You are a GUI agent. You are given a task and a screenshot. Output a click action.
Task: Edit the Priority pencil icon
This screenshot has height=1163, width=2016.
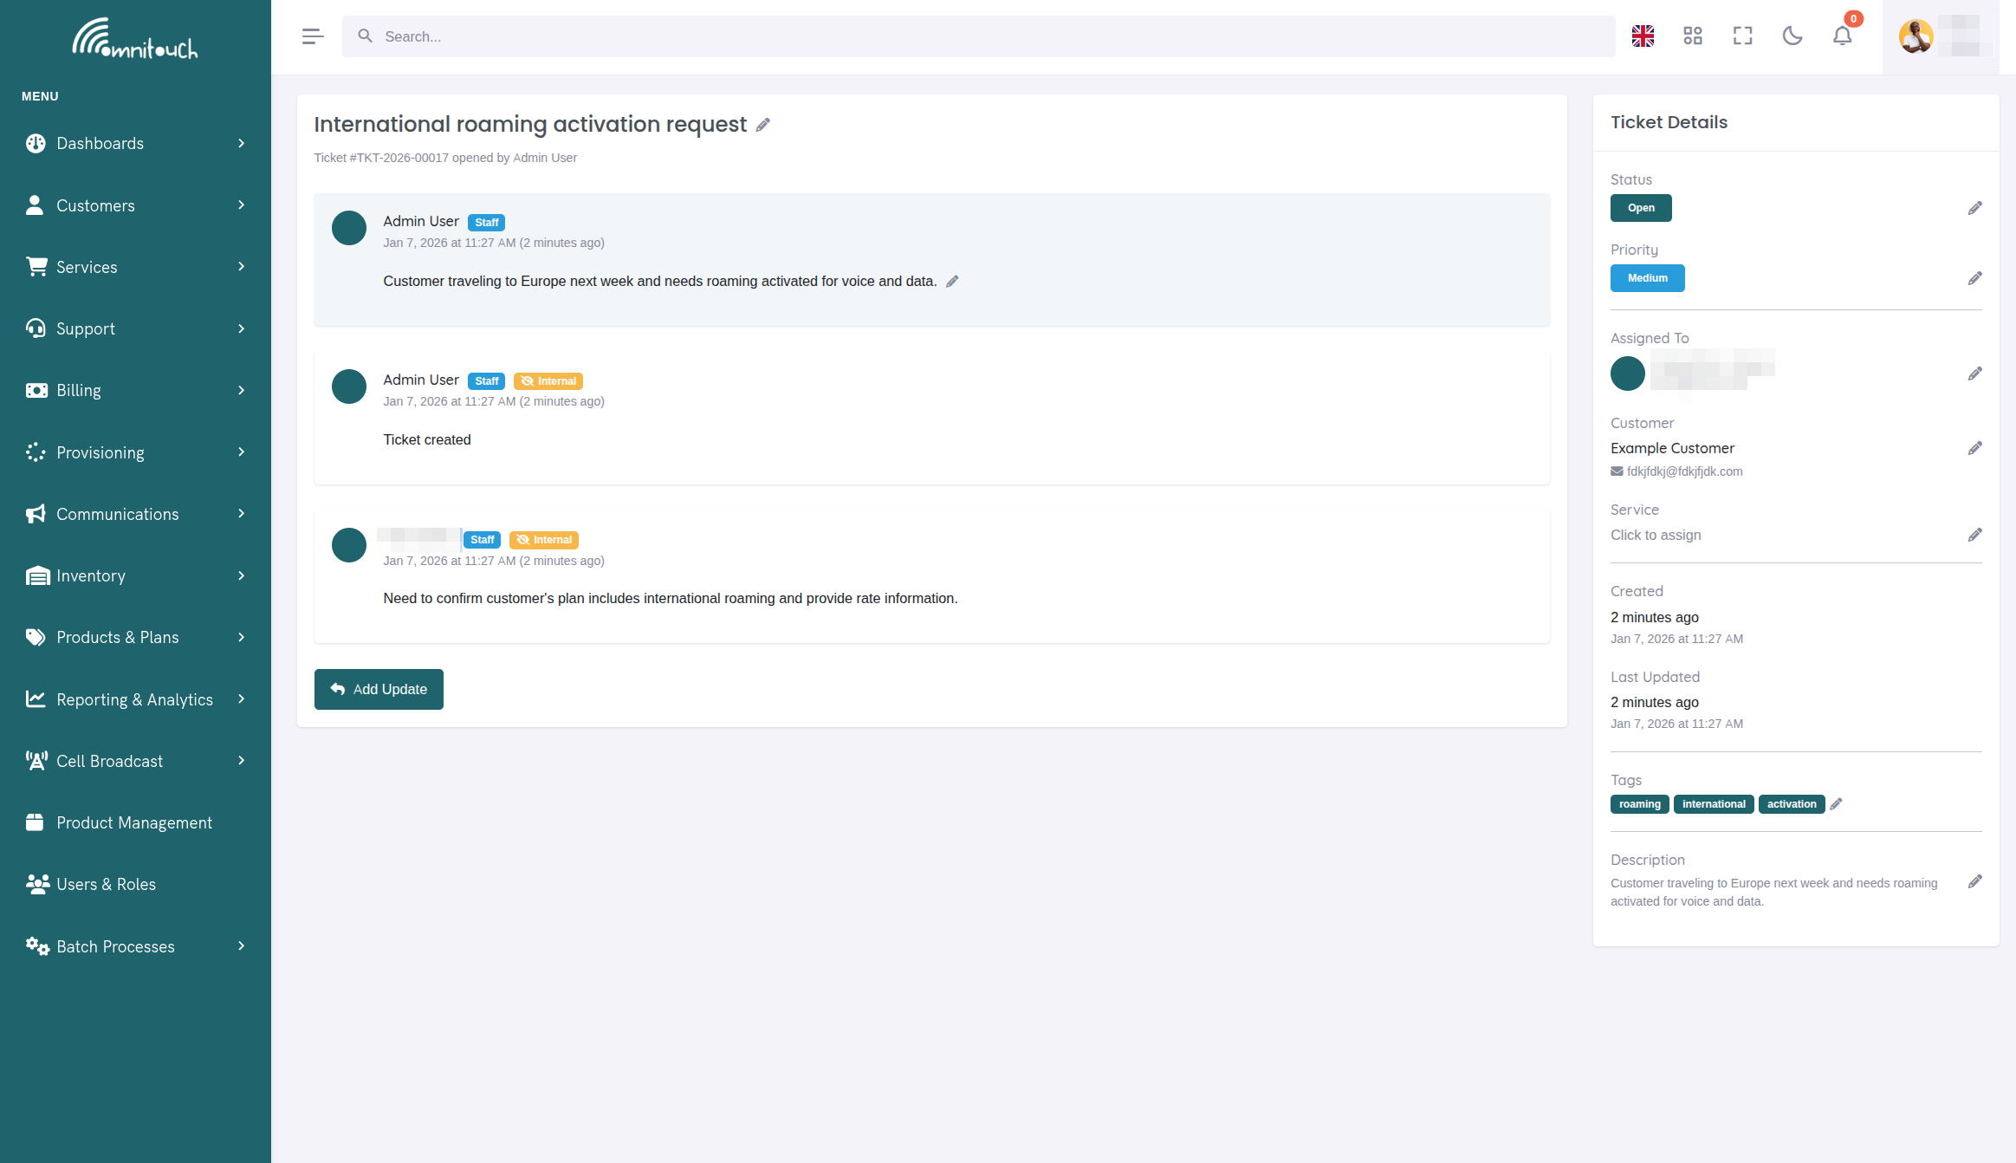pos(1974,278)
